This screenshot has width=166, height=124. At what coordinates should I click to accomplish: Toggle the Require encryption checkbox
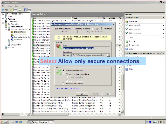(x=67, y=77)
